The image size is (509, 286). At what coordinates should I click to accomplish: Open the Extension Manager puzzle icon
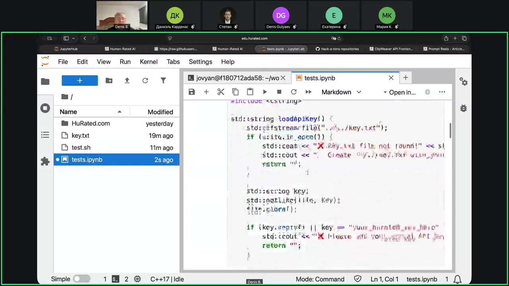[45, 161]
